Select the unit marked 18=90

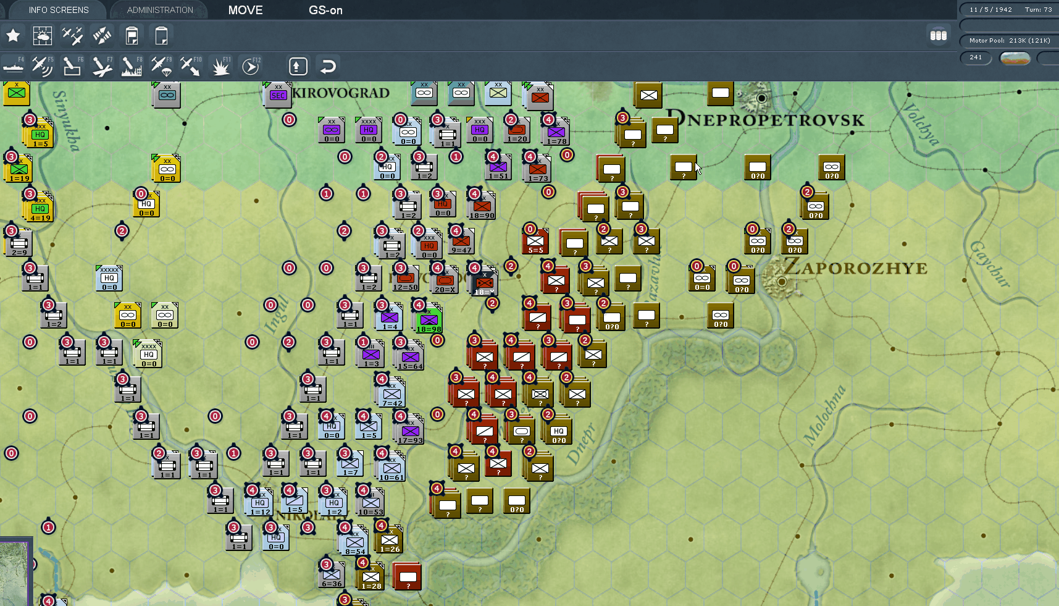[x=482, y=206]
